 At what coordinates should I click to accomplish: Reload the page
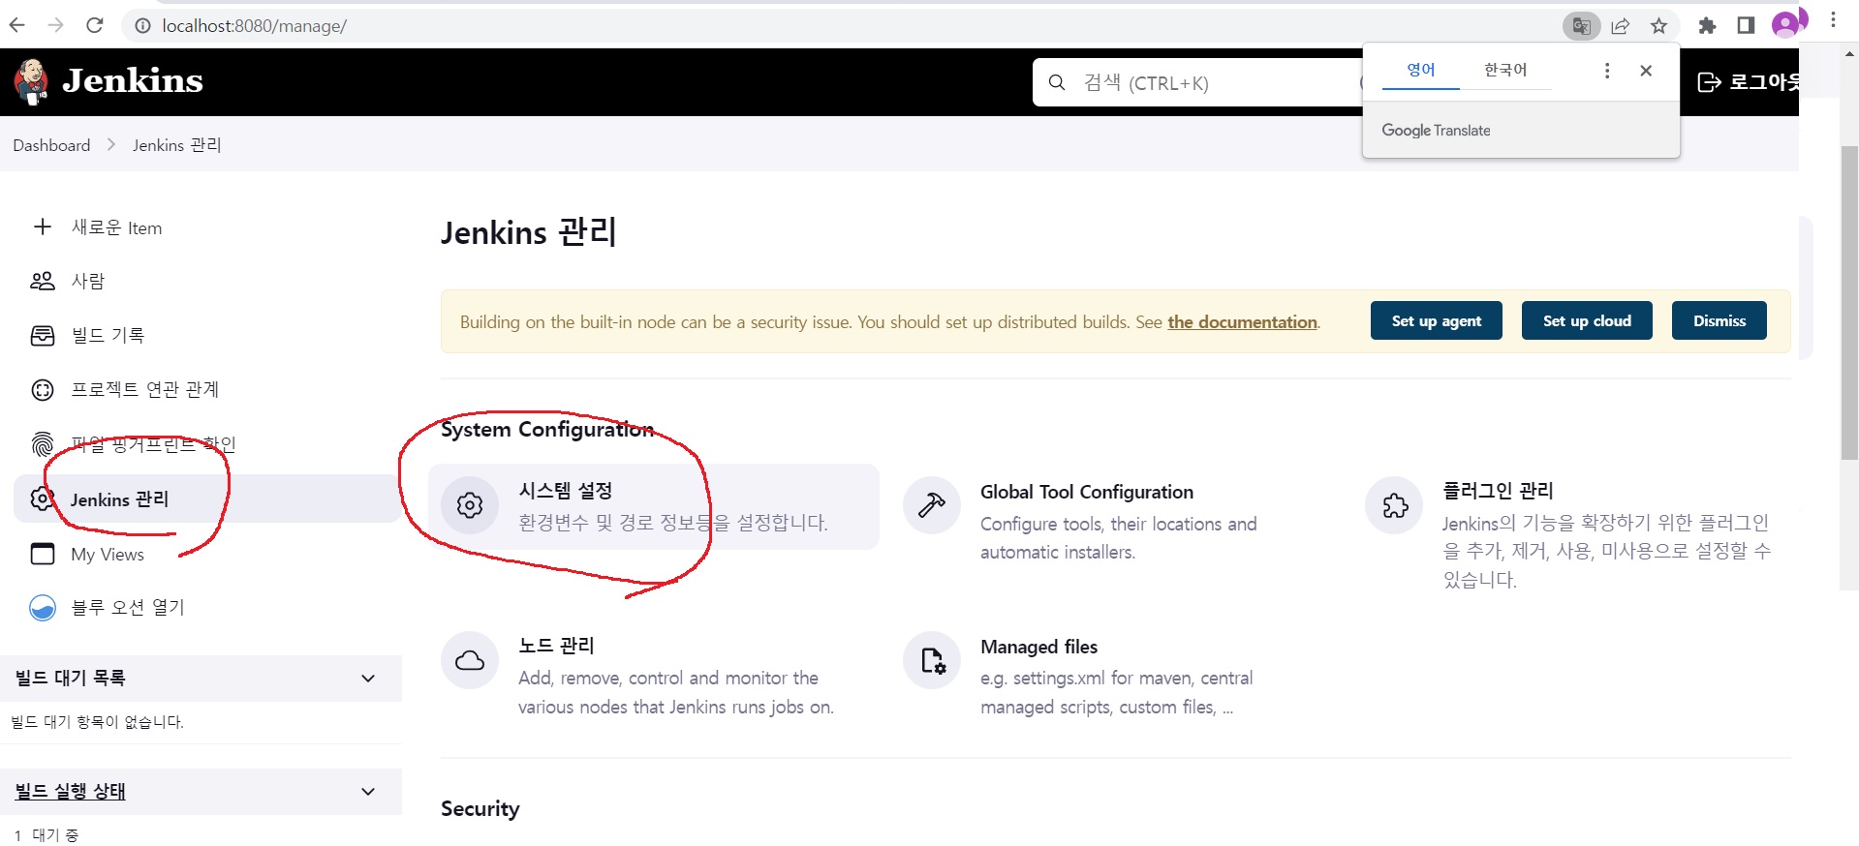coord(94,25)
